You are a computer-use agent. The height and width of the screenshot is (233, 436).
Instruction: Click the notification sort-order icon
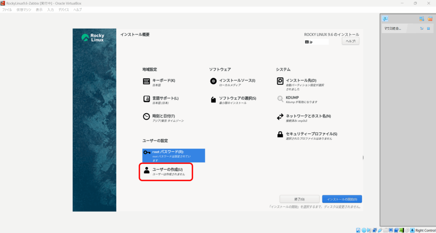coord(422,19)
